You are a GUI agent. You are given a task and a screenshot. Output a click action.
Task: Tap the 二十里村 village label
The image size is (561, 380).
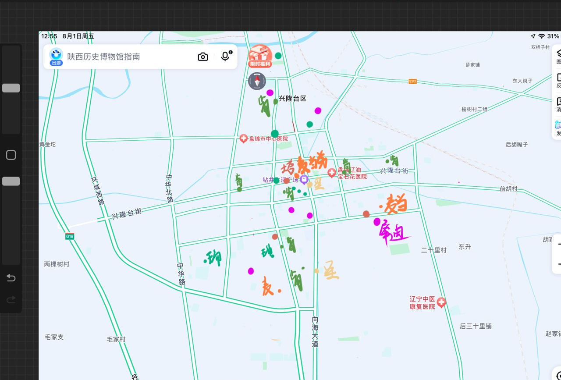click(x=434, y=250)
